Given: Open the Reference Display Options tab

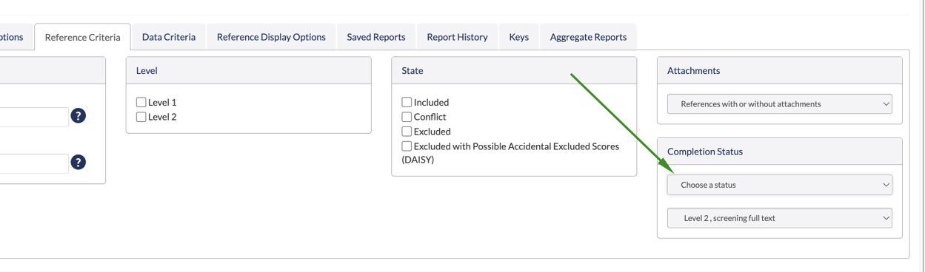Looking at the screenshot, I should [271, 37].
